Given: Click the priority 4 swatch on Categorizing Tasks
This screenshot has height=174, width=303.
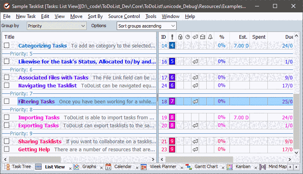Looking at the screenshot, I should (172, 45).
